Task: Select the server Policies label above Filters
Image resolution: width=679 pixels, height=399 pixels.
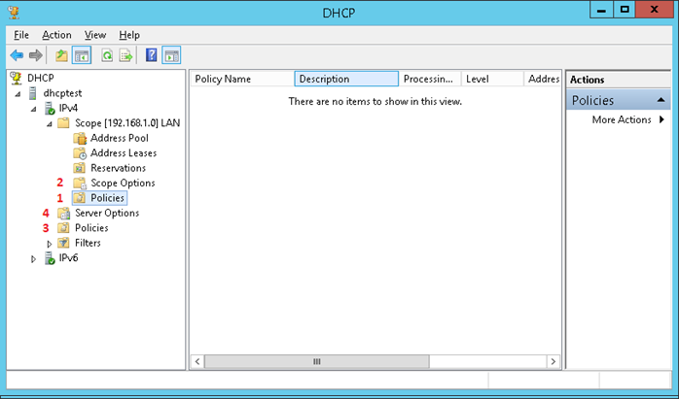Action: click(x=91, y=228)
